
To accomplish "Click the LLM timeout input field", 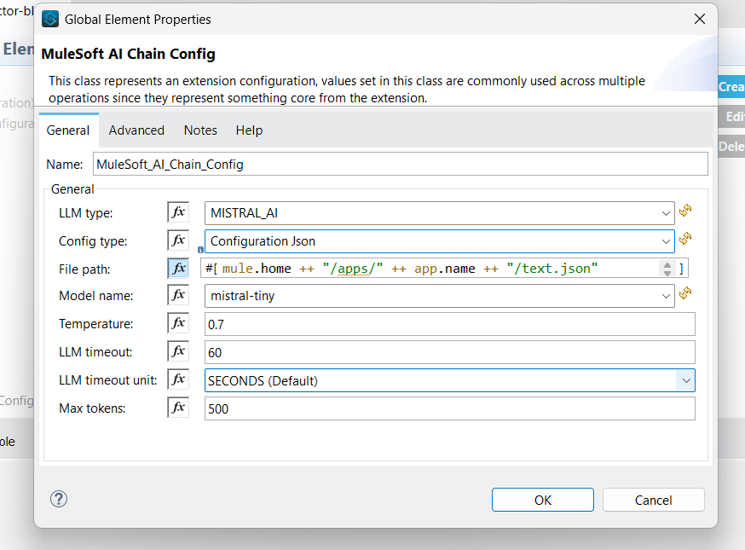I will click(449, 352).
